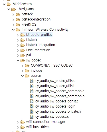This screenshot has height=132, width=107.
Task: Click the Third_Party folder icon
Action: (13, 9)
